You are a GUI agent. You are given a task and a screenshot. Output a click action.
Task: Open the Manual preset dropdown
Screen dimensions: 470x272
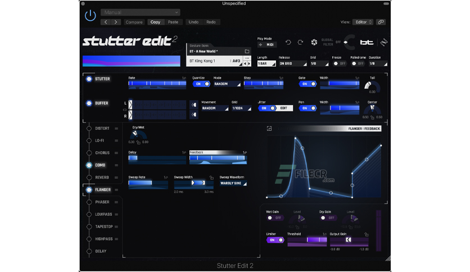click(141, 12)
